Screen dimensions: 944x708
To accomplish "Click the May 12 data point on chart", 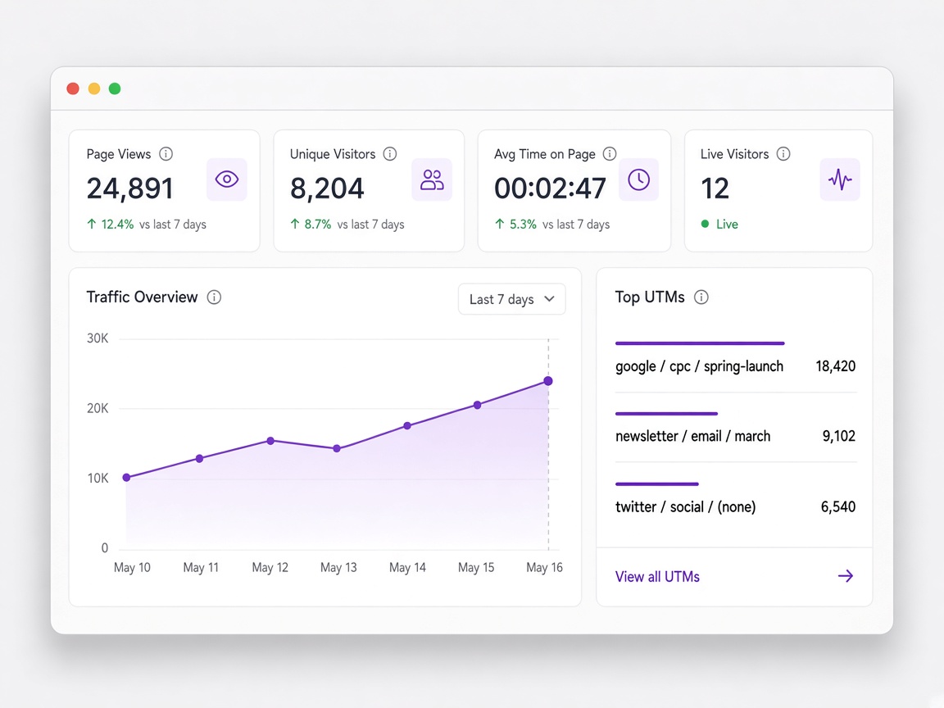I will tap(271, 441).
